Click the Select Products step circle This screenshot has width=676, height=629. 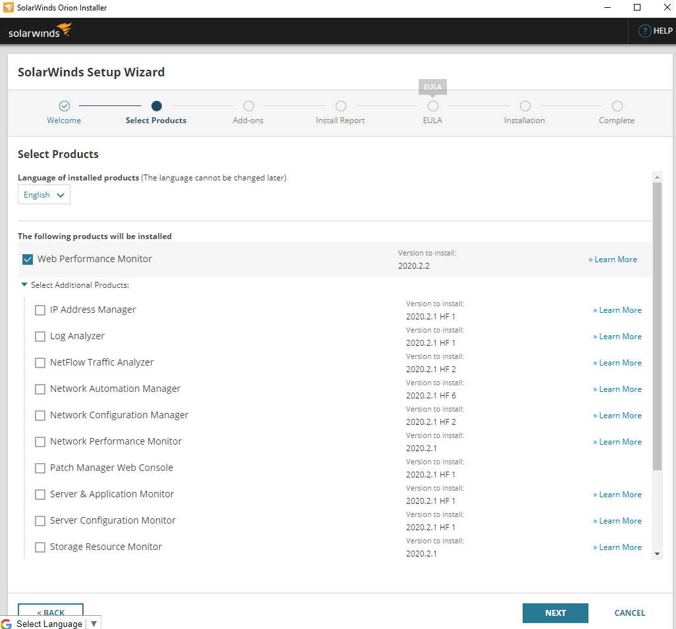coord(157,105)
